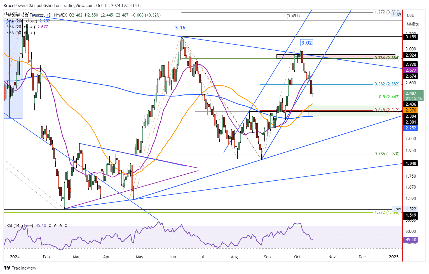Click the Dec label on time axis
Image resolution: width=429 pixels, height=274 pixels.
(362, 257)
